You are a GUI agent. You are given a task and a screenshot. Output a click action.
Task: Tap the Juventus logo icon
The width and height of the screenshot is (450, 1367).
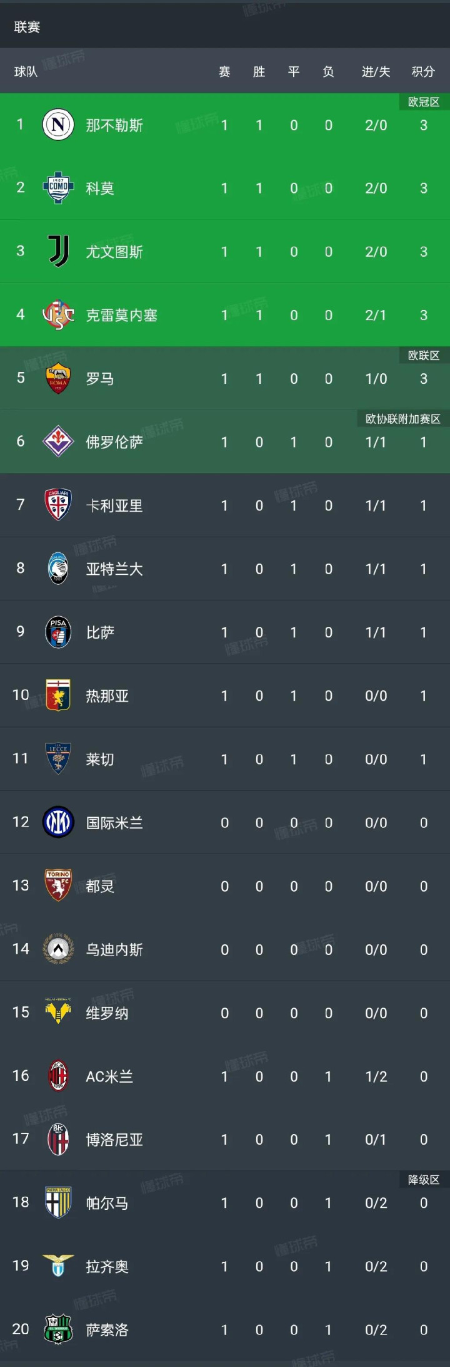click(58, 251)
